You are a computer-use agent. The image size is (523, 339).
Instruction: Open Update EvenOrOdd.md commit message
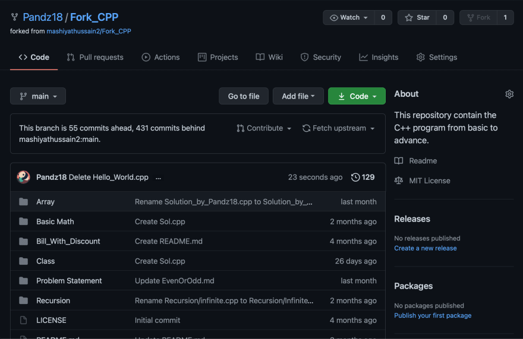pyautogui.click(x=175, y=281)
